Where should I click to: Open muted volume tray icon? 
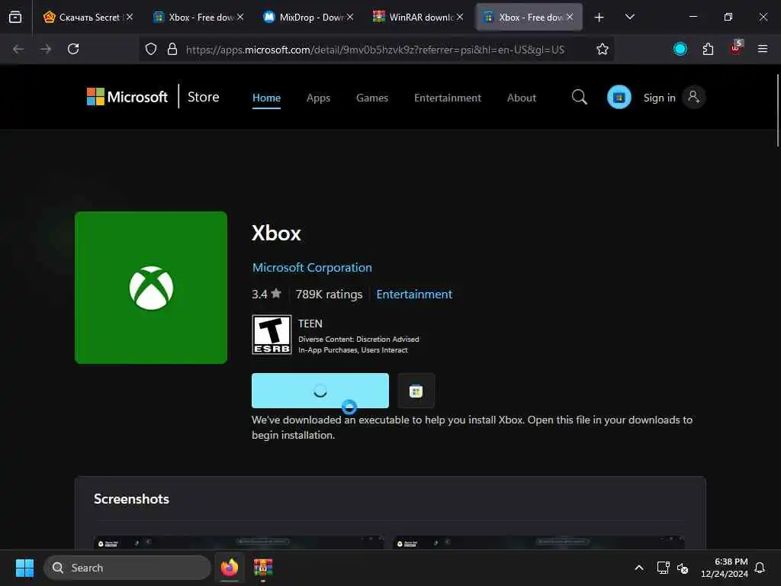tap(683, 568)
